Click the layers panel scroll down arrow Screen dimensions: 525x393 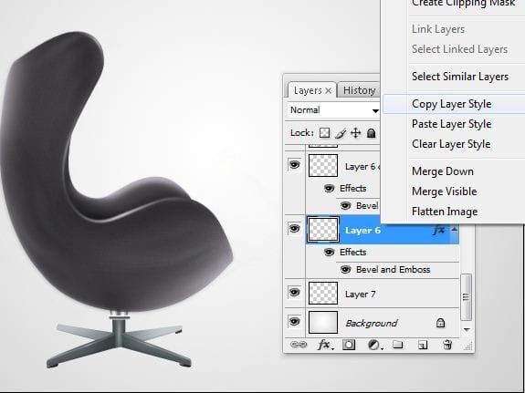(x=467, y=330)
